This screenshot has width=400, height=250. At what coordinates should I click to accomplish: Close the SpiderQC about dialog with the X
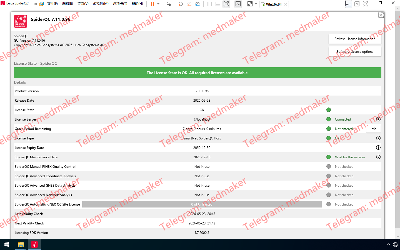[x=381, y=15]
